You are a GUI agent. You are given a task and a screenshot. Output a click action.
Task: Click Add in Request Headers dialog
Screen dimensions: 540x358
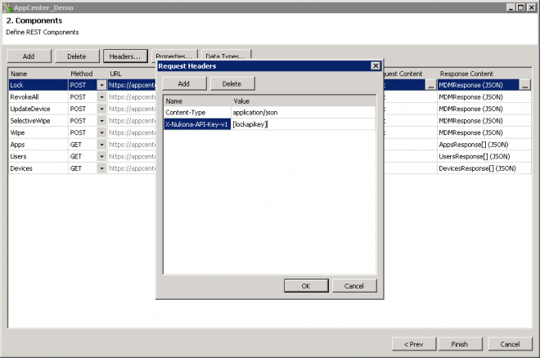coord(184,84)
